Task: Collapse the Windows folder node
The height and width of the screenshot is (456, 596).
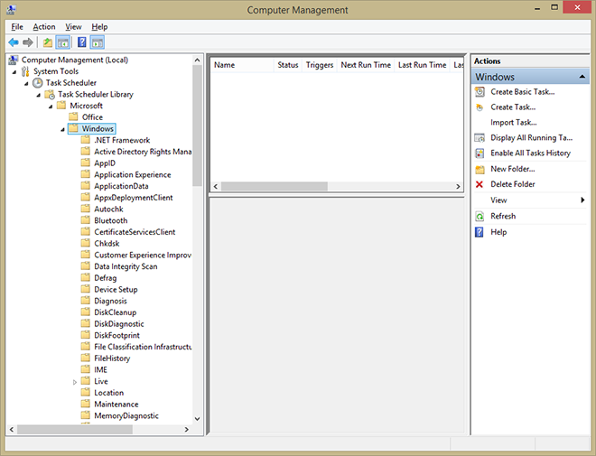Action: [62, 130]
